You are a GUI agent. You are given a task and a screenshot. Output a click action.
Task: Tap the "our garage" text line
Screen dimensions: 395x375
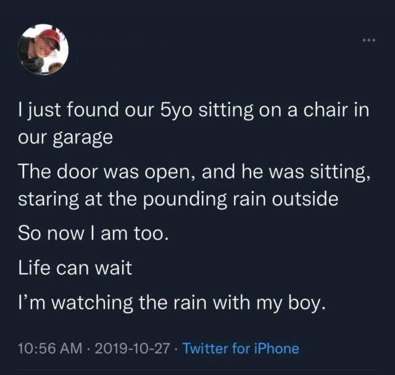click(x=65, y=138)
